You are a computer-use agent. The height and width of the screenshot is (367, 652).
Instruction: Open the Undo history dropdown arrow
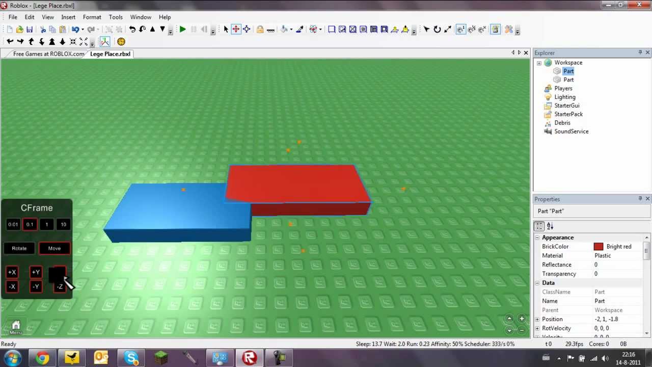coord(83,30)
